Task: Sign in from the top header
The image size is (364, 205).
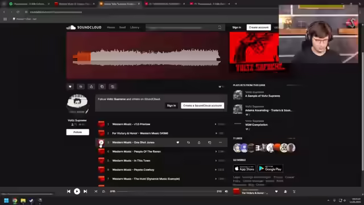Action: pyautogui.click(x=237, y=27)
